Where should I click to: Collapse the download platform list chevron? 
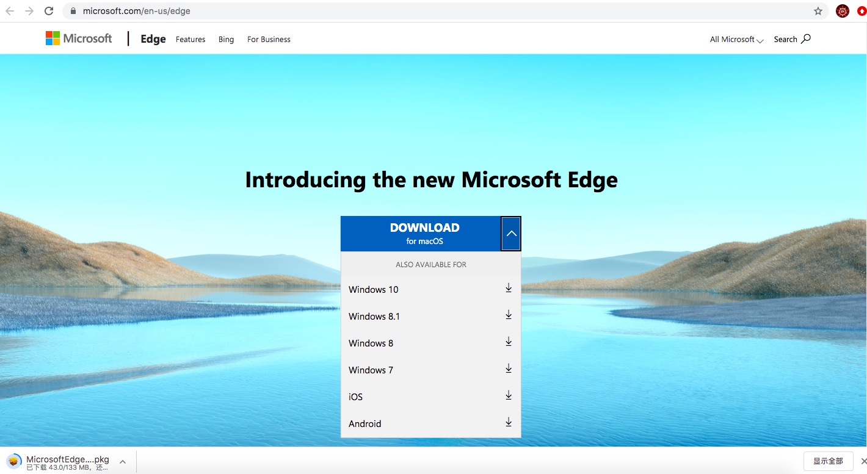tap(511, 234)
